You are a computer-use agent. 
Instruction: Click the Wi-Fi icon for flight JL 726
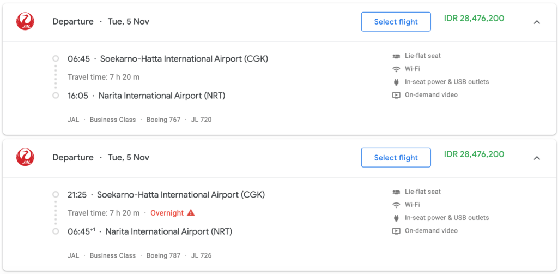(x=396, y=205)
